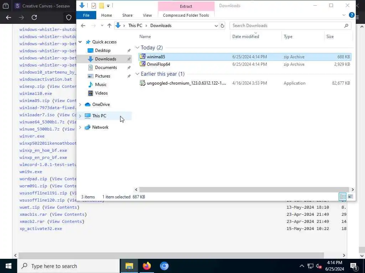The image size is (365, 273).
Task: Open File Explorer from the taskbar
Action: (x=129, y=266)
